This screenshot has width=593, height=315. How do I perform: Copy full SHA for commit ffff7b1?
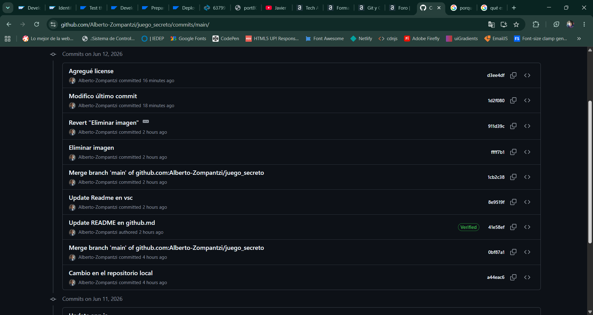point(513,152)
